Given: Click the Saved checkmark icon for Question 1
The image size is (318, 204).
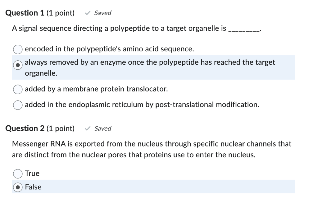Looking at the screenshot, I should tap(87, 13).
